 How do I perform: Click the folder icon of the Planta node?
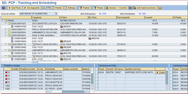point(6,20)
